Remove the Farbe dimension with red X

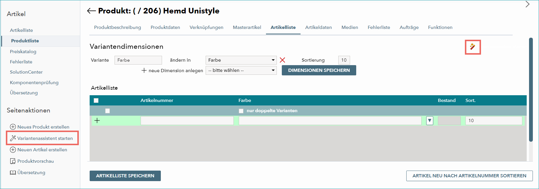[282, 60]
